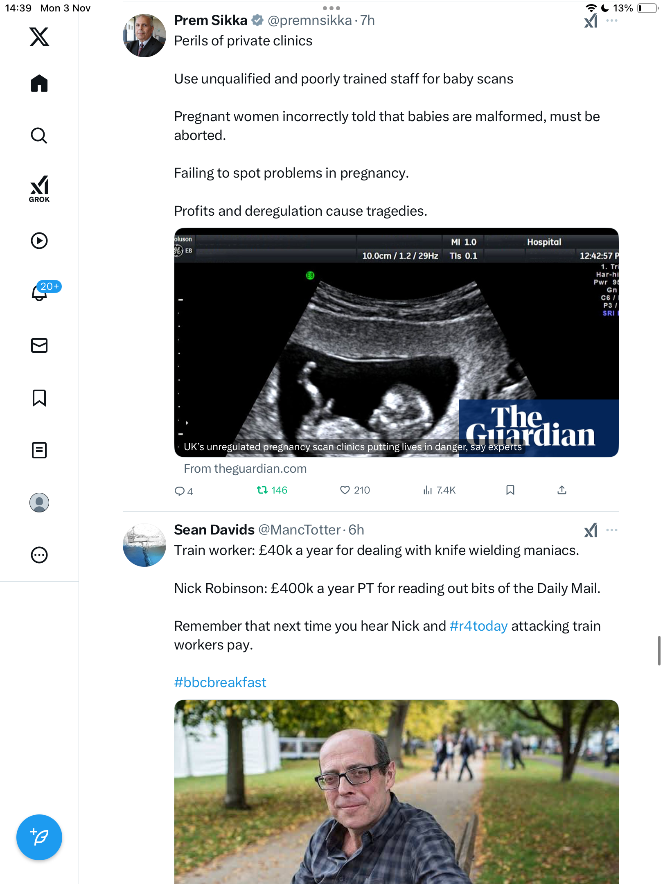Open Grok from the sidebar

tap(39, 189)
